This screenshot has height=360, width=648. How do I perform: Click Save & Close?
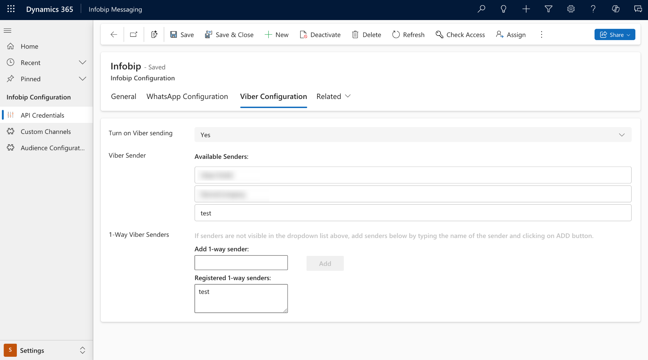coord(229,35)
